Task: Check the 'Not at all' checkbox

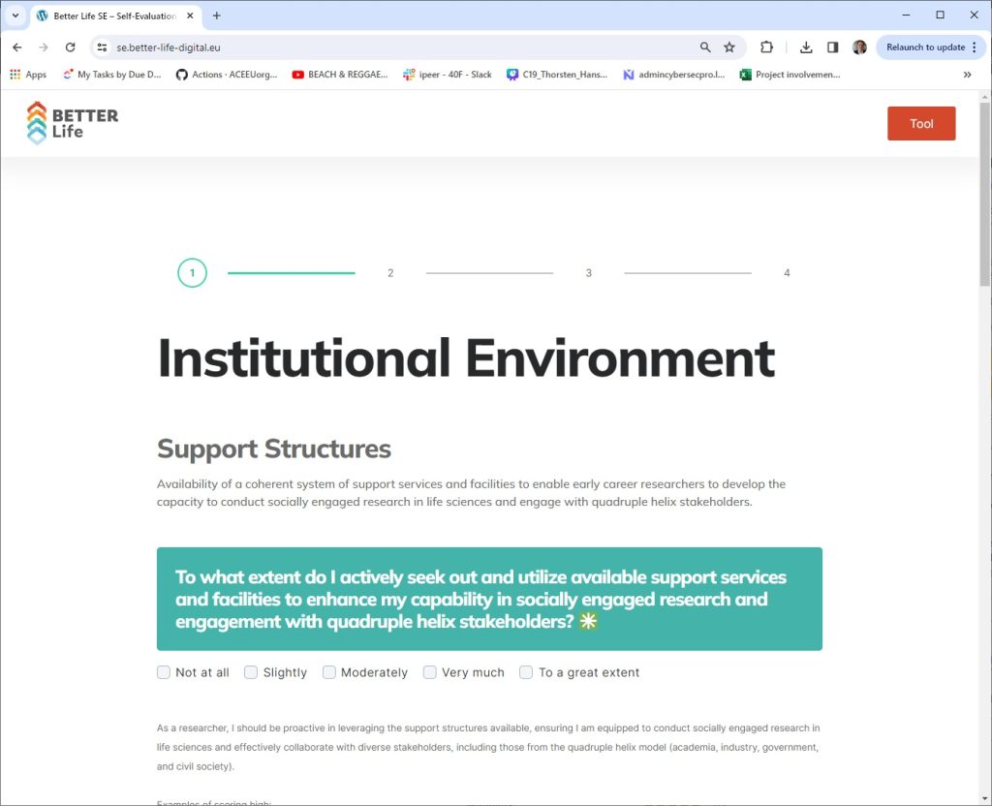Action: (x=164, y=672)
